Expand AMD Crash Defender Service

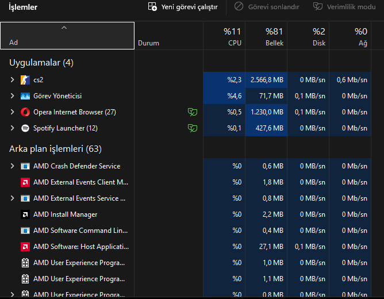tap(12, 166)
